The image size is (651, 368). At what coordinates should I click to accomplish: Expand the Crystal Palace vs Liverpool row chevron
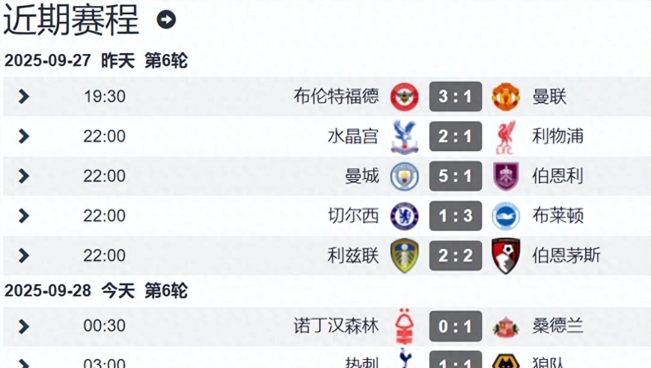[24, 136]
